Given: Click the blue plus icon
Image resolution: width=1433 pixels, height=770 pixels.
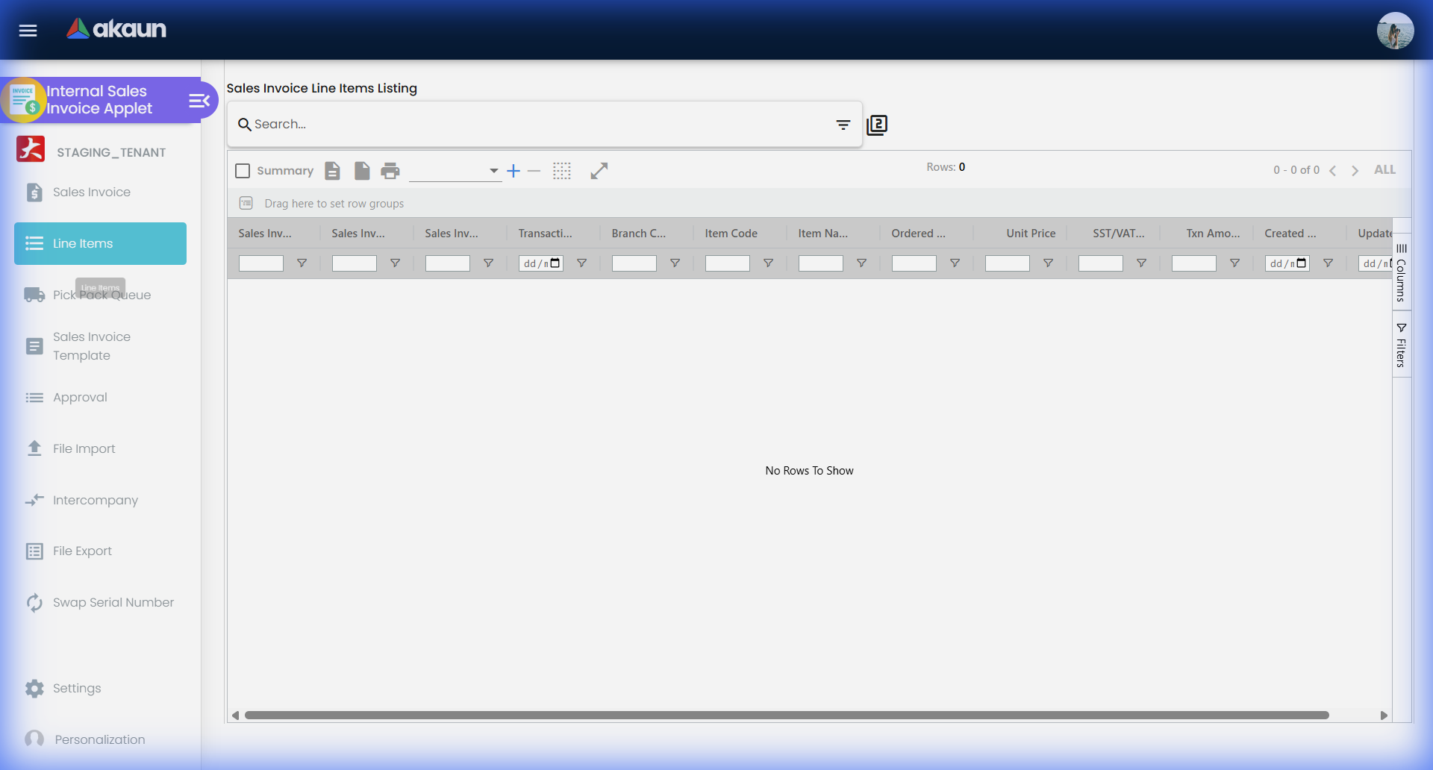Looking at the screenshot, I should [x=513, y=171].
